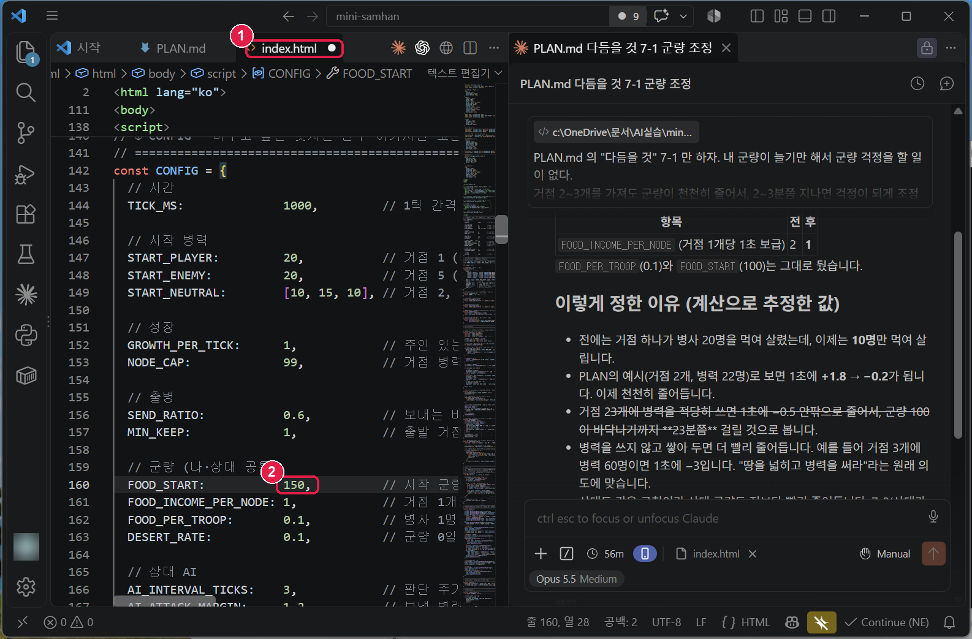Start voice input with the microphone icon
Screen dimensions: 972x639
(933, 517)
